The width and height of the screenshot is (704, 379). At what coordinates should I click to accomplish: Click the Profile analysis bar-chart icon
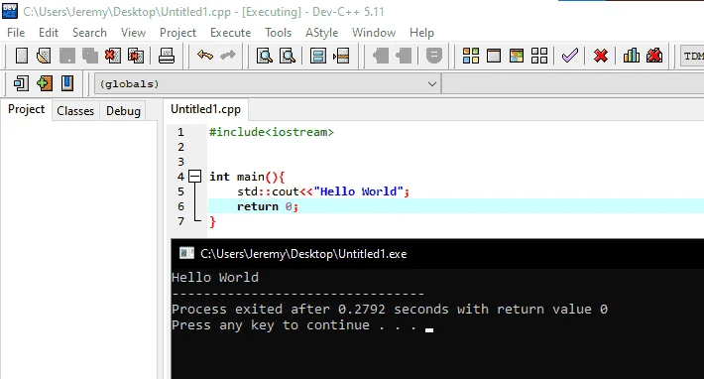(632, 56)
